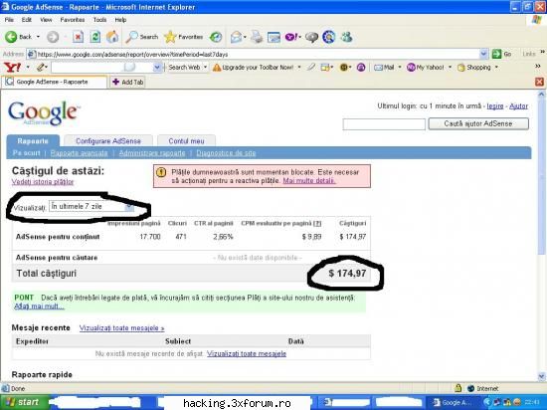Switch to the Contul meu tab
Viewport: 547px width, 410px height.
pos(186,141)
